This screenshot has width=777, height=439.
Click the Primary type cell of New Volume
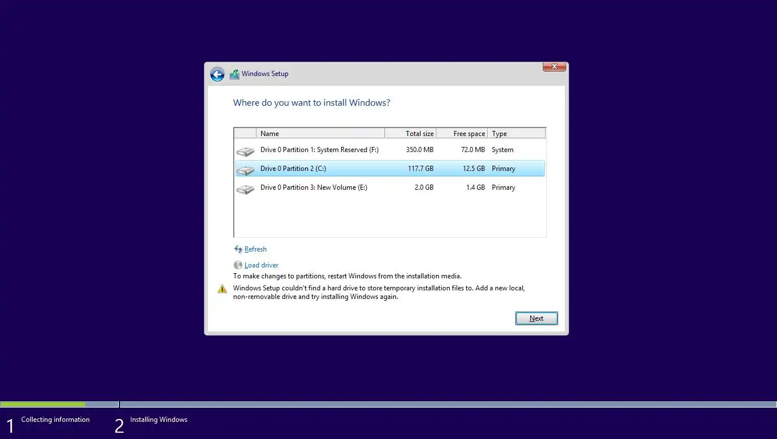503,187
